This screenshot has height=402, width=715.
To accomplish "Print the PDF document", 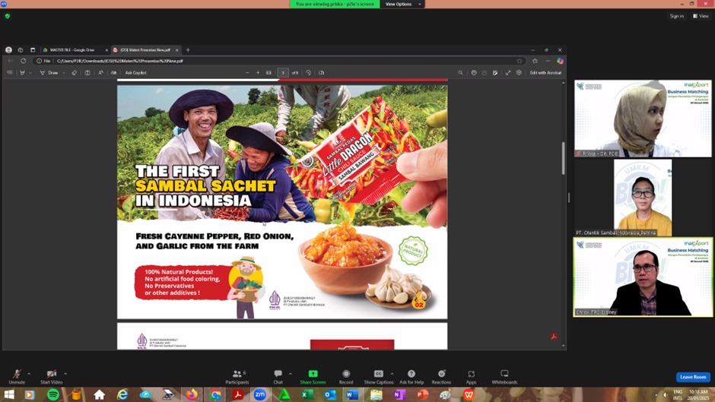I will (x=474, y=72).
